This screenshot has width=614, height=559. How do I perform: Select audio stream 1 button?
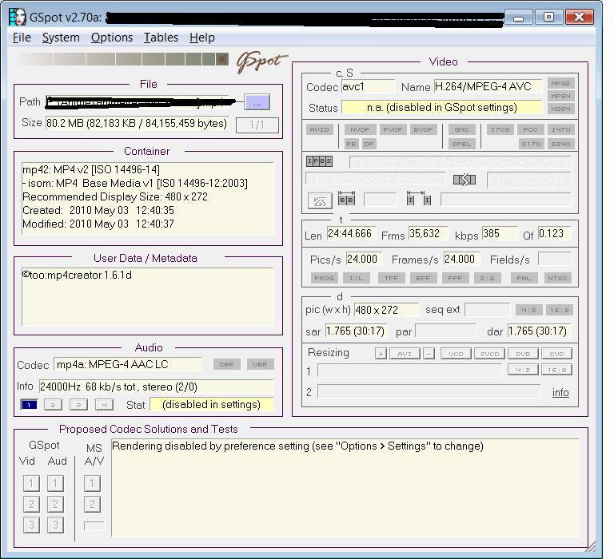click(x=29, y=405)
